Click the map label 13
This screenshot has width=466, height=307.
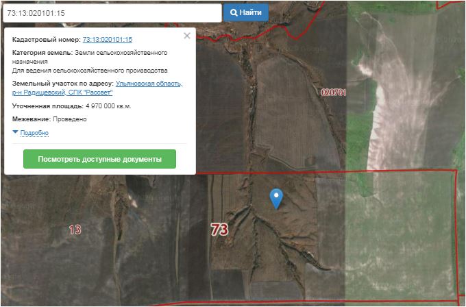coord(75,230)
